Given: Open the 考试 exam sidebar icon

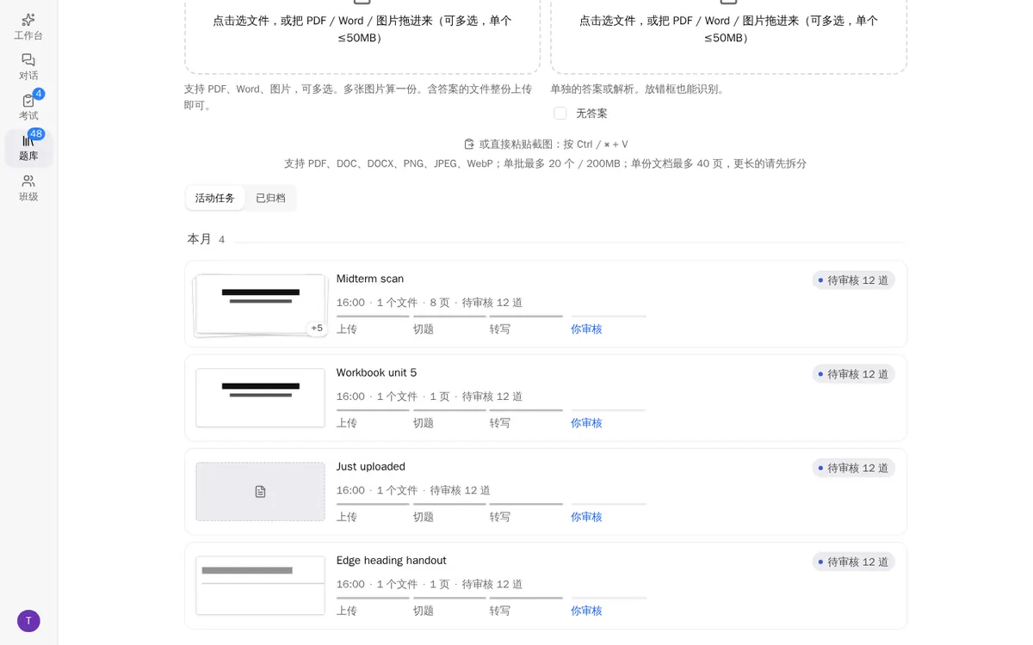Looking at the screenshot, I should pos(28,107).
